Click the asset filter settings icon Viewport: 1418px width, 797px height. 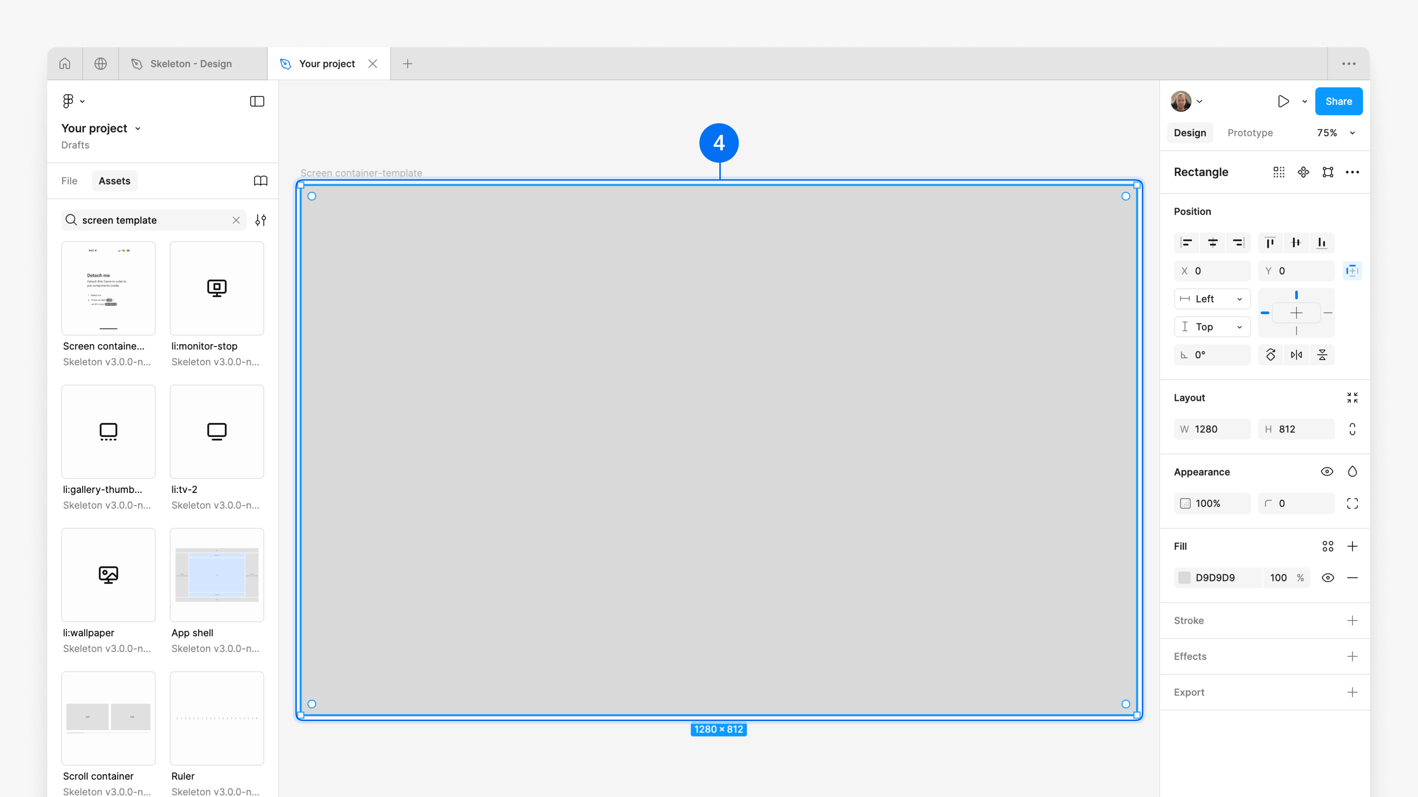tap(260, 220)
